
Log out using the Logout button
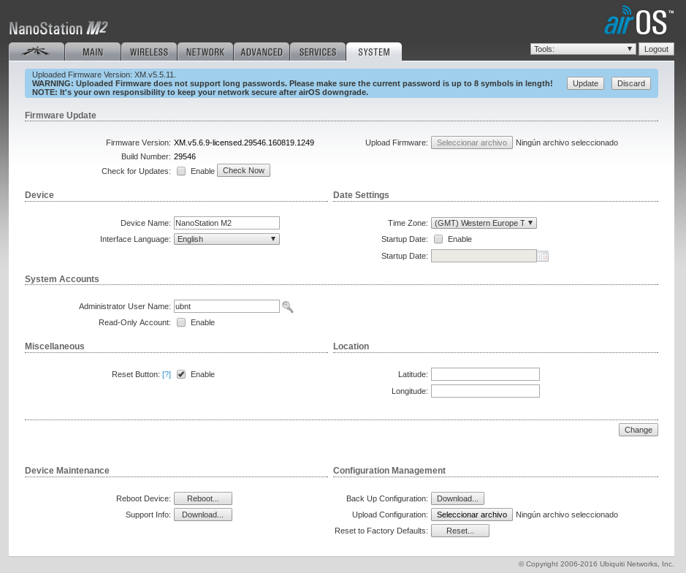click(656, 49)
